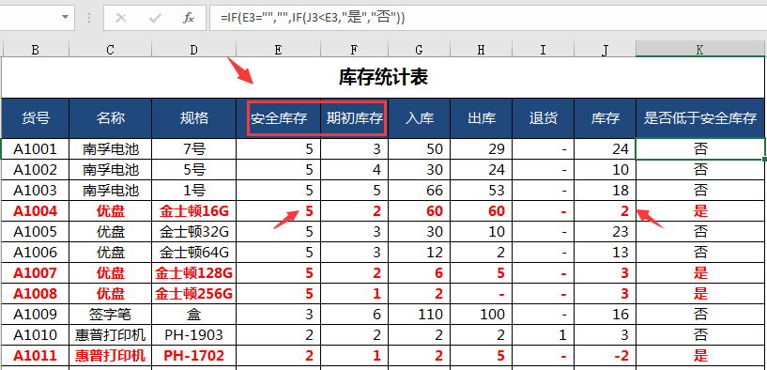767x370 pixels.
Task: Click the red A1008 cell
Action: (x=36, y=293)
